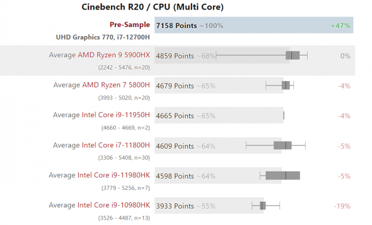The width and height of the screenshot is (372, 225).
Task: Click the Cinebench R20 chart title
Action: [x=153, y=7]
